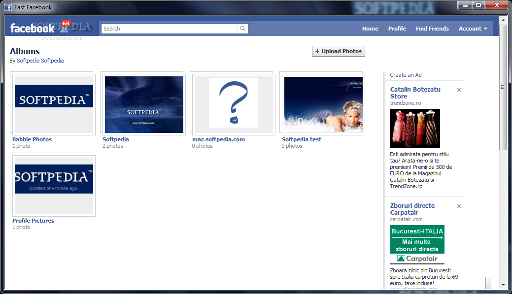
Task: Open the Softpedia Softpedia author link
Action: (40, 61)
